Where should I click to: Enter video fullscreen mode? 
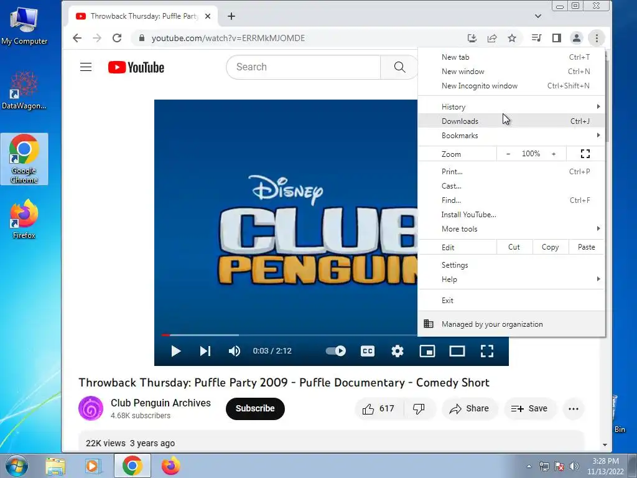coord(486,351)
